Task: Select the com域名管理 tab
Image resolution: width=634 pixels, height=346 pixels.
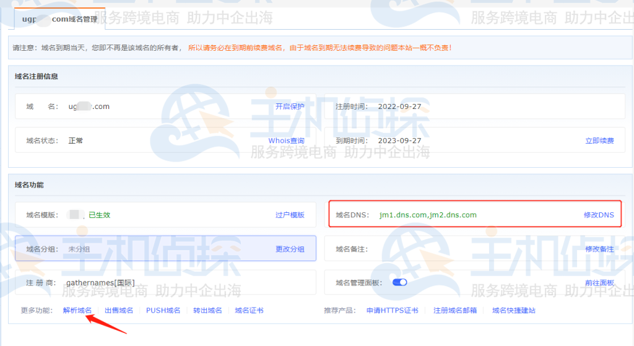Action: tap(60, 19)
